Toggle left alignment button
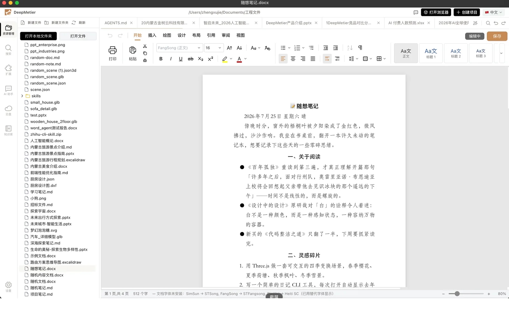509x318 pixels. click(x=283, y=59)
